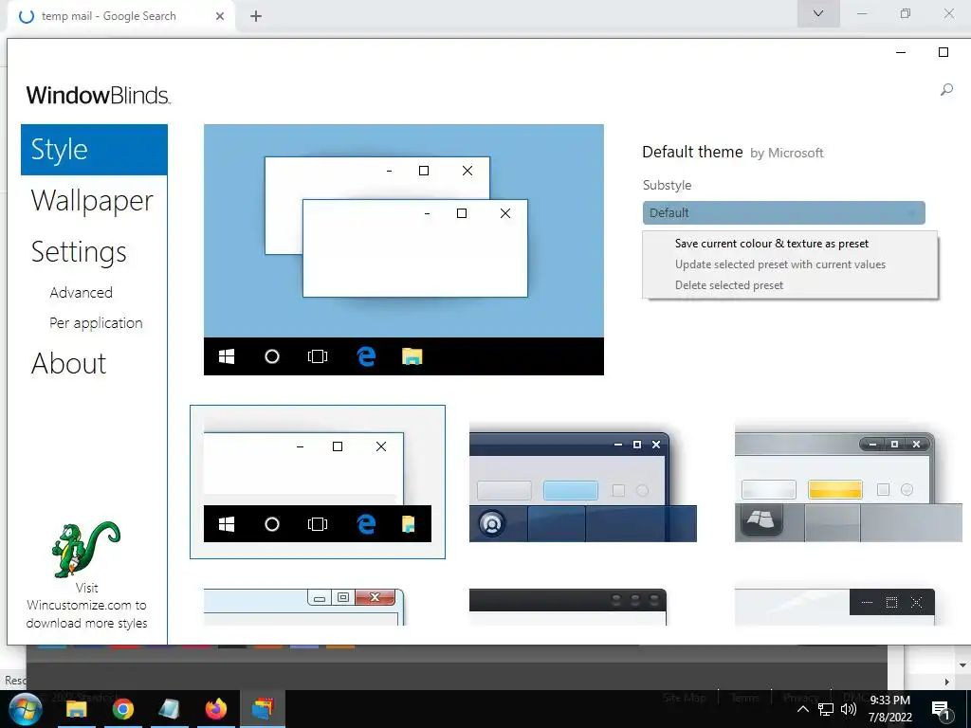
Task: Click the network icon in system tray
Action: 826,709
